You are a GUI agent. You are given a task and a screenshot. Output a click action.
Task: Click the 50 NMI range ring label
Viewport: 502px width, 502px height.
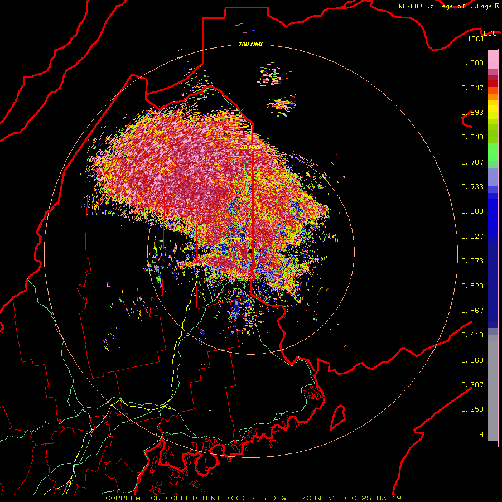(250, 147)
